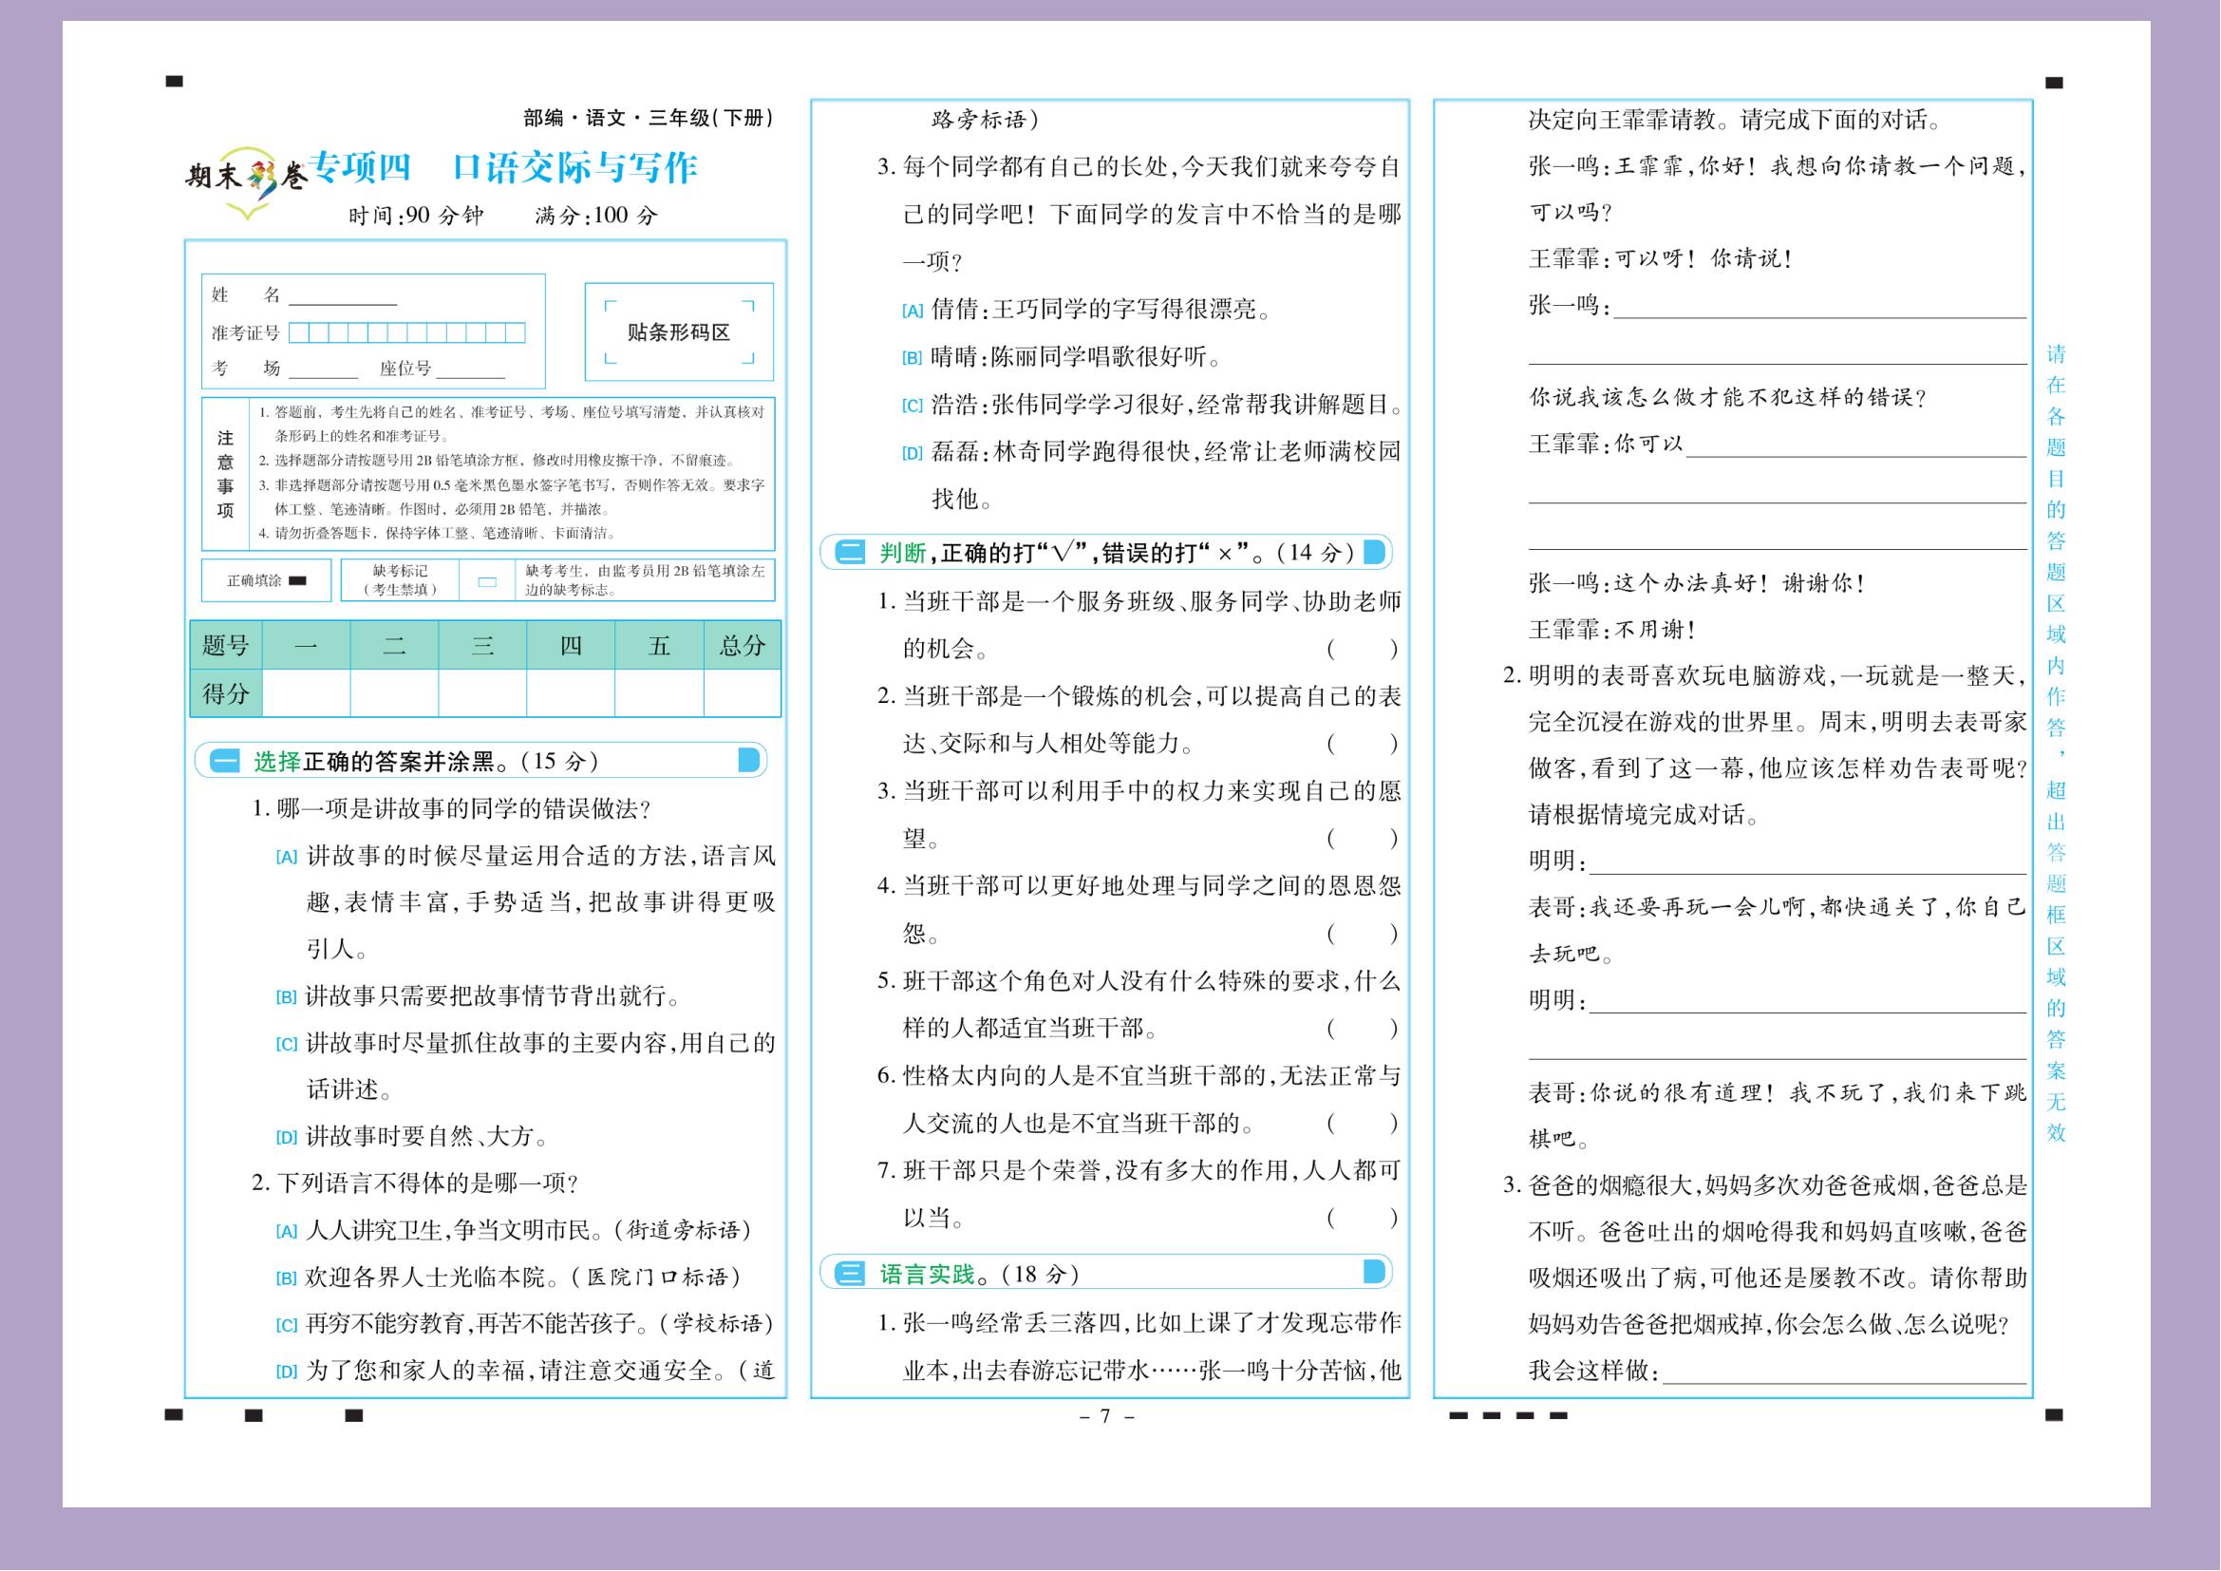The width and height of the screenshot is (2221, 1571).
Task: Click blue tab marker at end of 语言实践 header
Action: tap(1374, 1272)
